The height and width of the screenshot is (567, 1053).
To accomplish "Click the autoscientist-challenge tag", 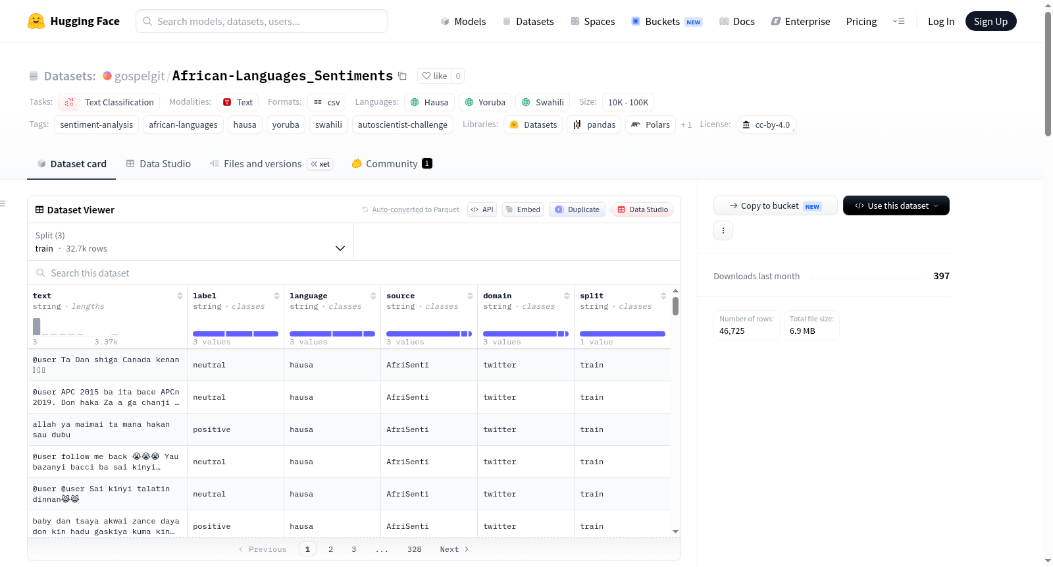I will click(402, 124).
